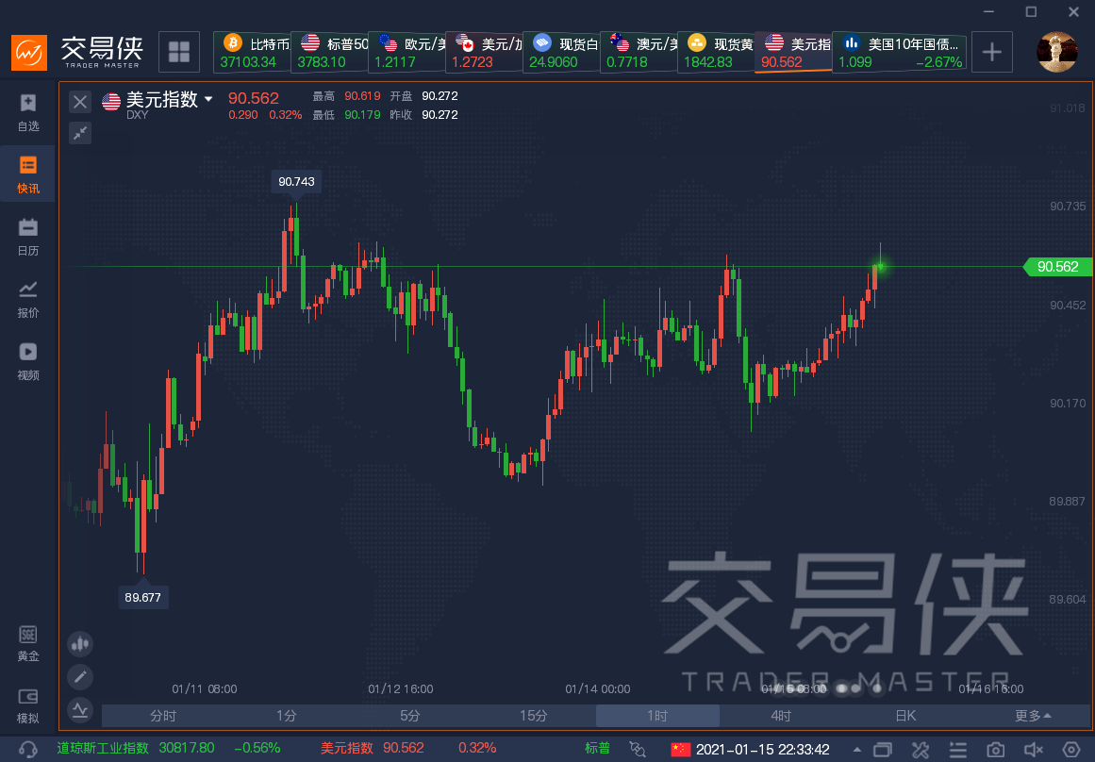Click the 交易侠 Trader Master logo
This screenshot has width=1095, height=762.
click(x=77, y=52)
